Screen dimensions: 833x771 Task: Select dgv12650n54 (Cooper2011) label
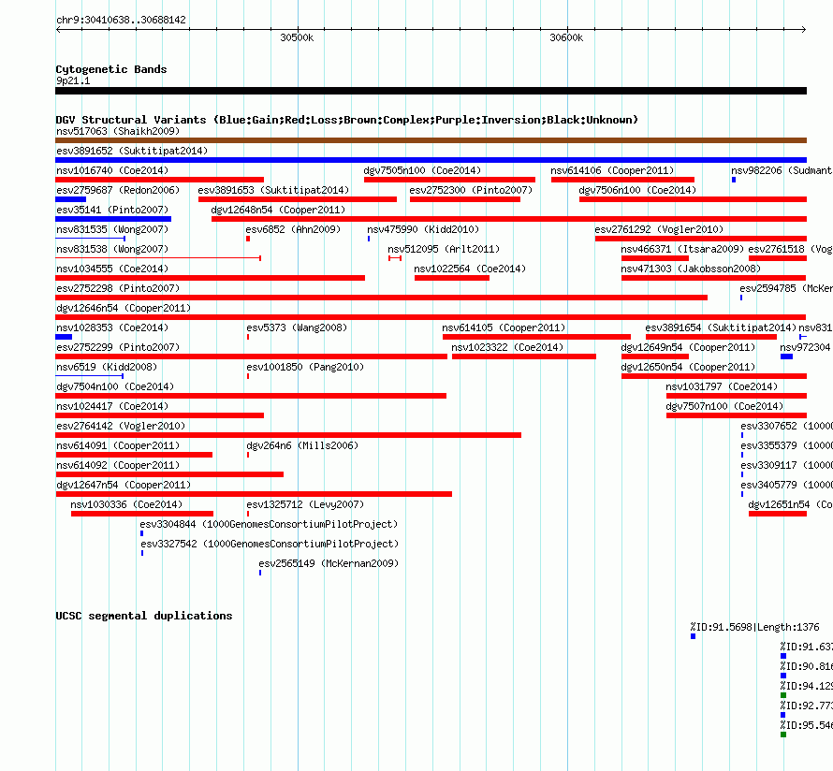click(687, 367)
